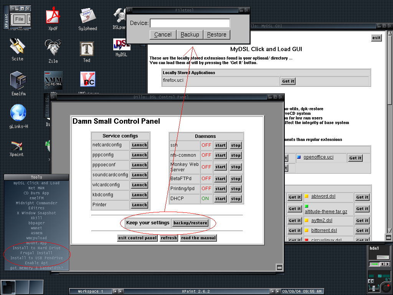The image size is (393, 295).
Task: Click the pager workspace thumbnail in dock
Action: (8, 287)
